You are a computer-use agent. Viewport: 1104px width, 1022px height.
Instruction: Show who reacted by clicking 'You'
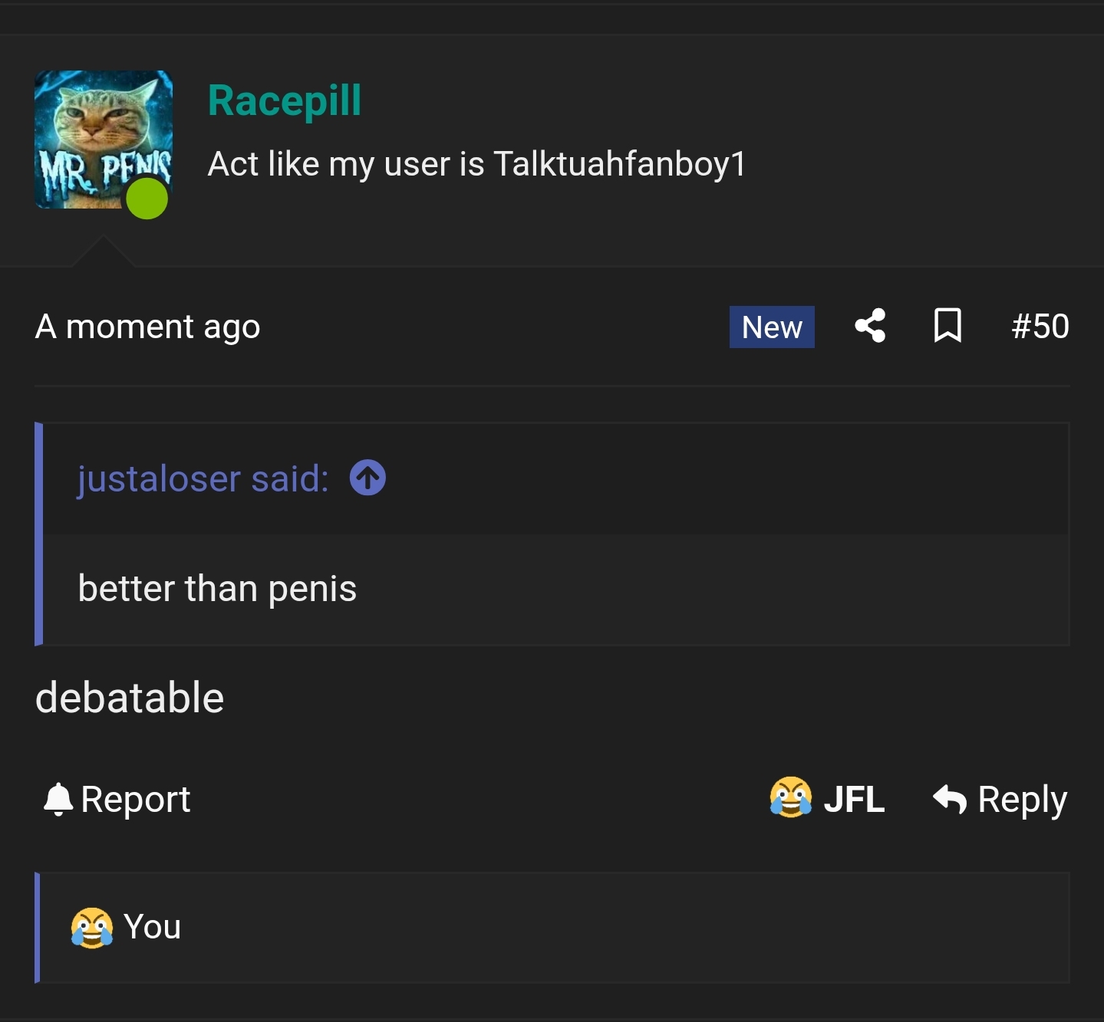152,927
